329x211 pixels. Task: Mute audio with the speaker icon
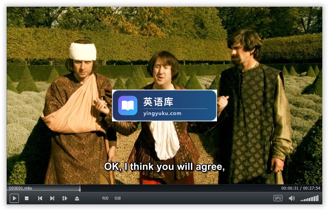(292, 198)
